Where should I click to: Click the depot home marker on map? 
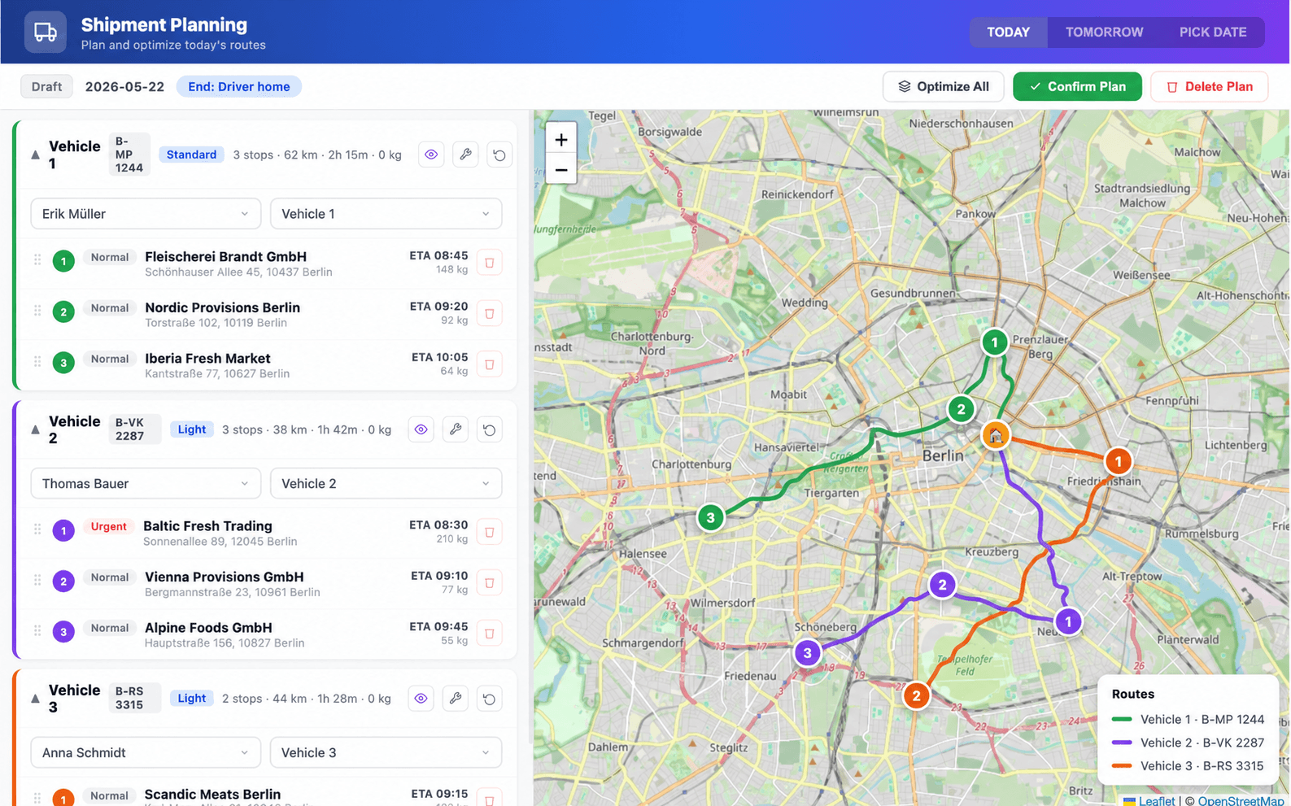995,435
